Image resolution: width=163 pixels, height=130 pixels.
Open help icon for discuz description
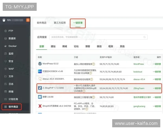tap(92, 79)
